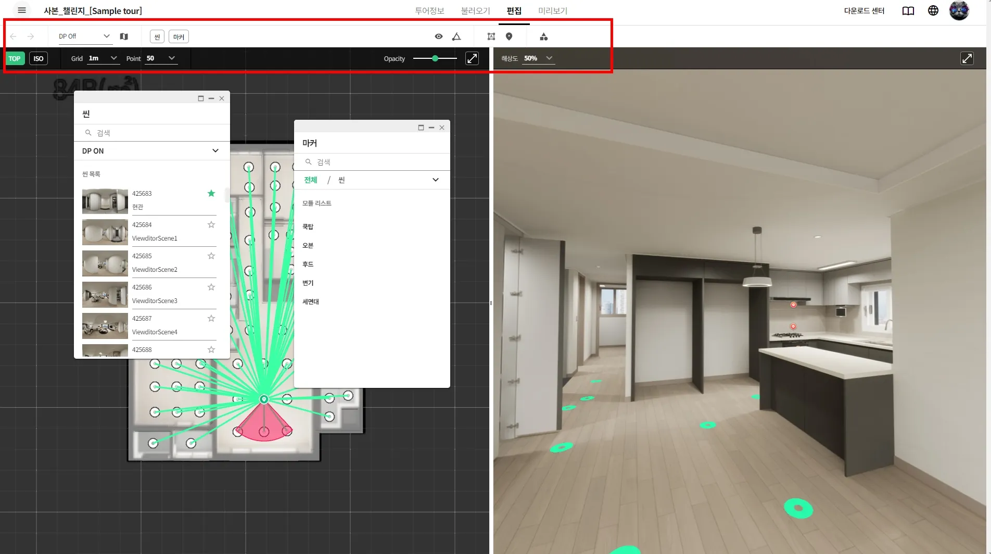Favorite scene 425685 with star

click(x=211, y=256)
